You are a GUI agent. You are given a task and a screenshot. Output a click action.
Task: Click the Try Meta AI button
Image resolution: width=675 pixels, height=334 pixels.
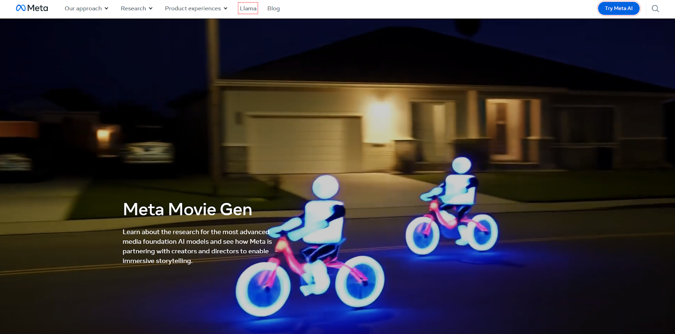(619, 8)
